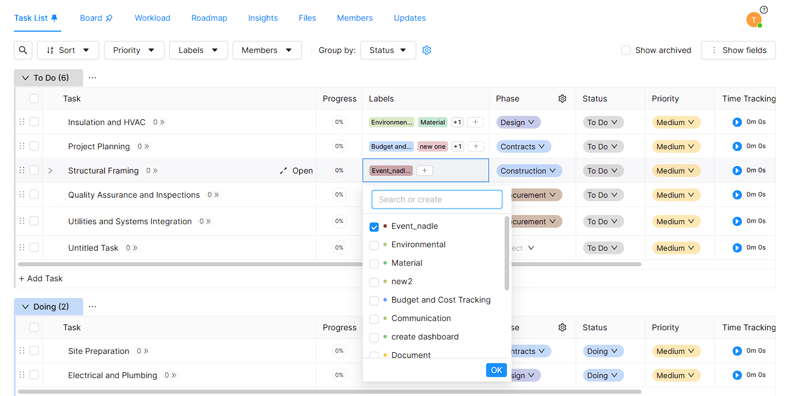
Task: Switch to the Roadmap tab
Action: (x=209, y=18)
